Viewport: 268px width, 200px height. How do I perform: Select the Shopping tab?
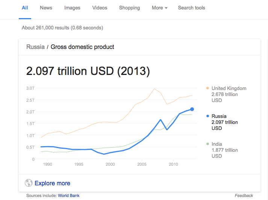(x=129, y=8)
